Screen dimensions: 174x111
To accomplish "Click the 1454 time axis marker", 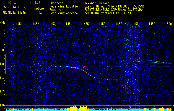I will click(x=69, y=24).
